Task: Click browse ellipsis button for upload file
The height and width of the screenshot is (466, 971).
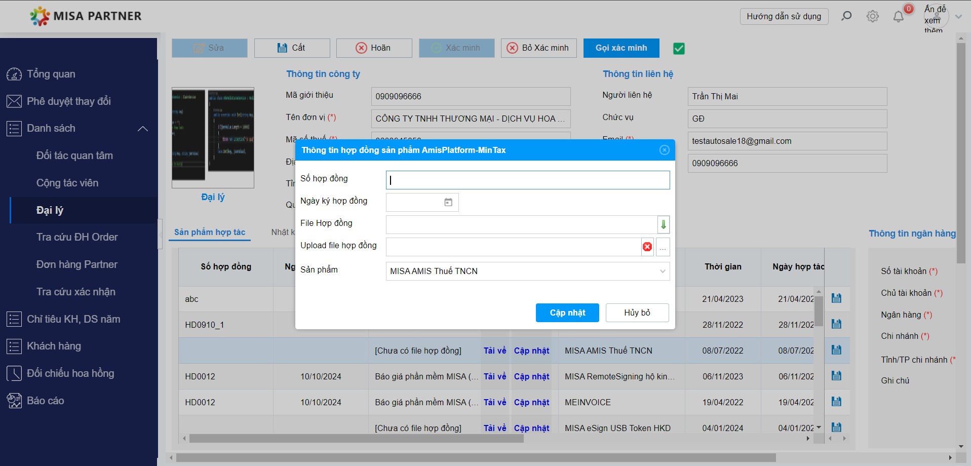Action: [x=663, y=247]
